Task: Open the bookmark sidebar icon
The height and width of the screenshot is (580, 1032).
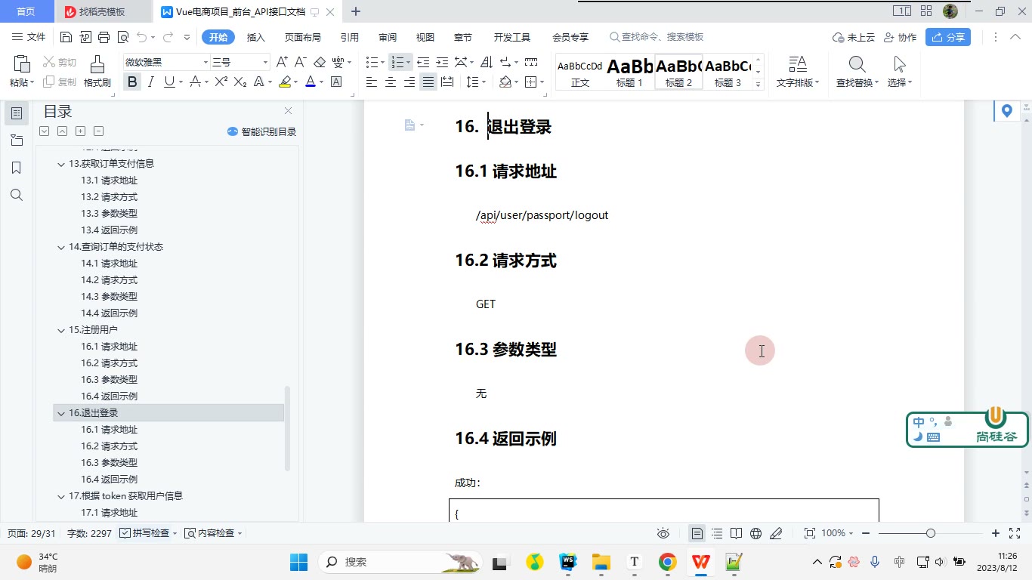Action: pos(17,168)
